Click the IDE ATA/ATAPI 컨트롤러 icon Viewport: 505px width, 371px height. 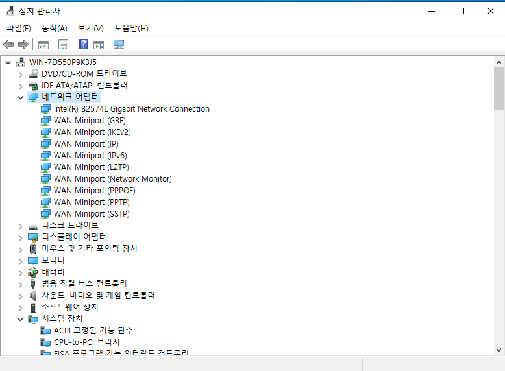coord(33,86)
